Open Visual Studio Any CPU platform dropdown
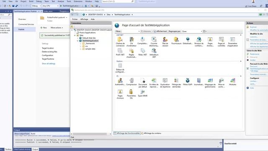The image size is (268, 151). point(50,6)
